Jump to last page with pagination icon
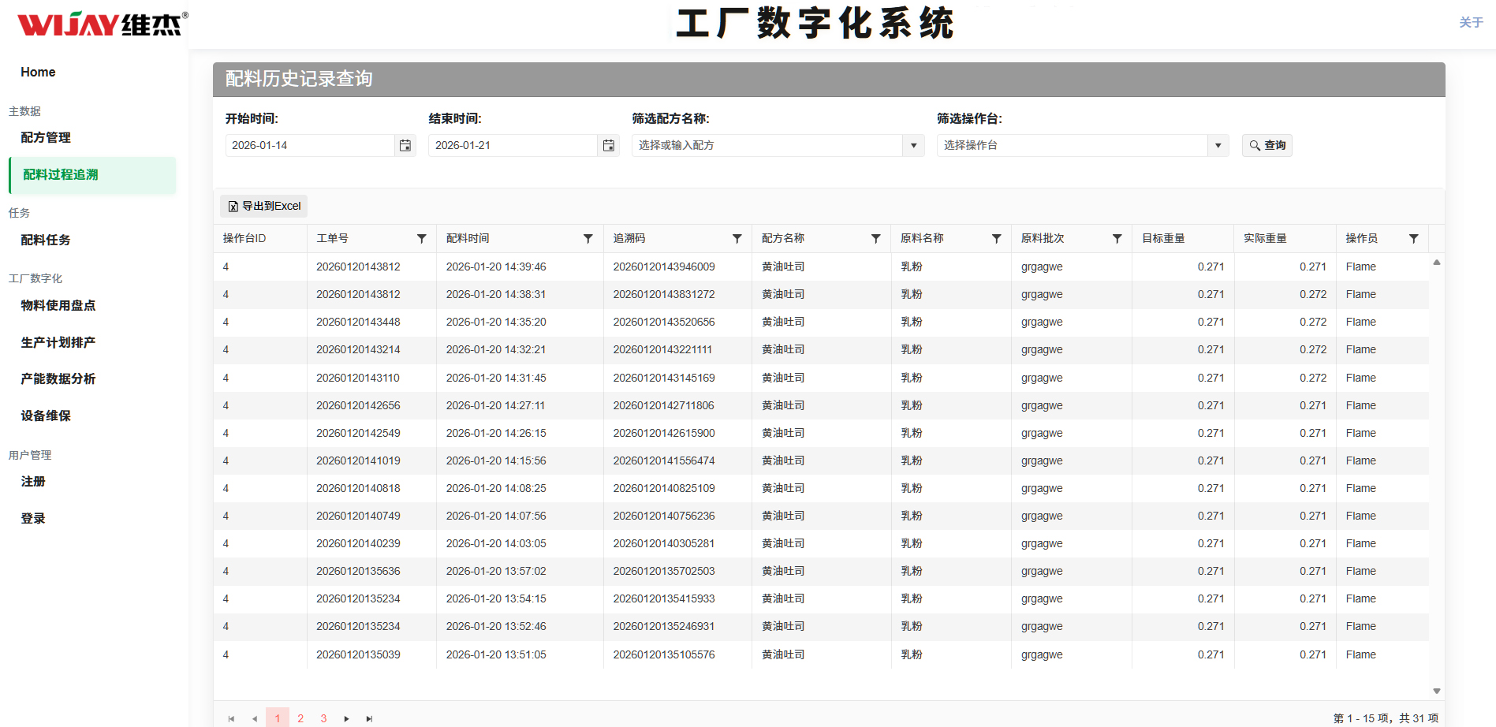This screenshot has width=1496, height=727. [x=369, y=718]
